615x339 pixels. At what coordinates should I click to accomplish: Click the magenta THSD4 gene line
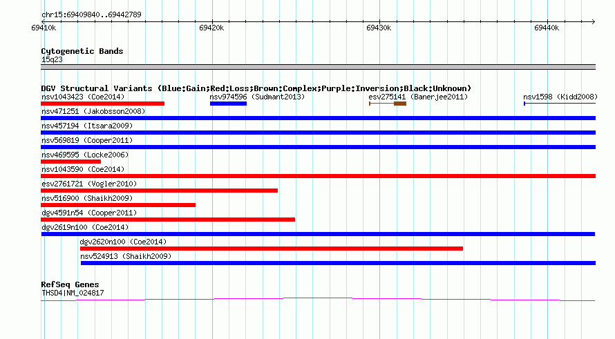318,300
